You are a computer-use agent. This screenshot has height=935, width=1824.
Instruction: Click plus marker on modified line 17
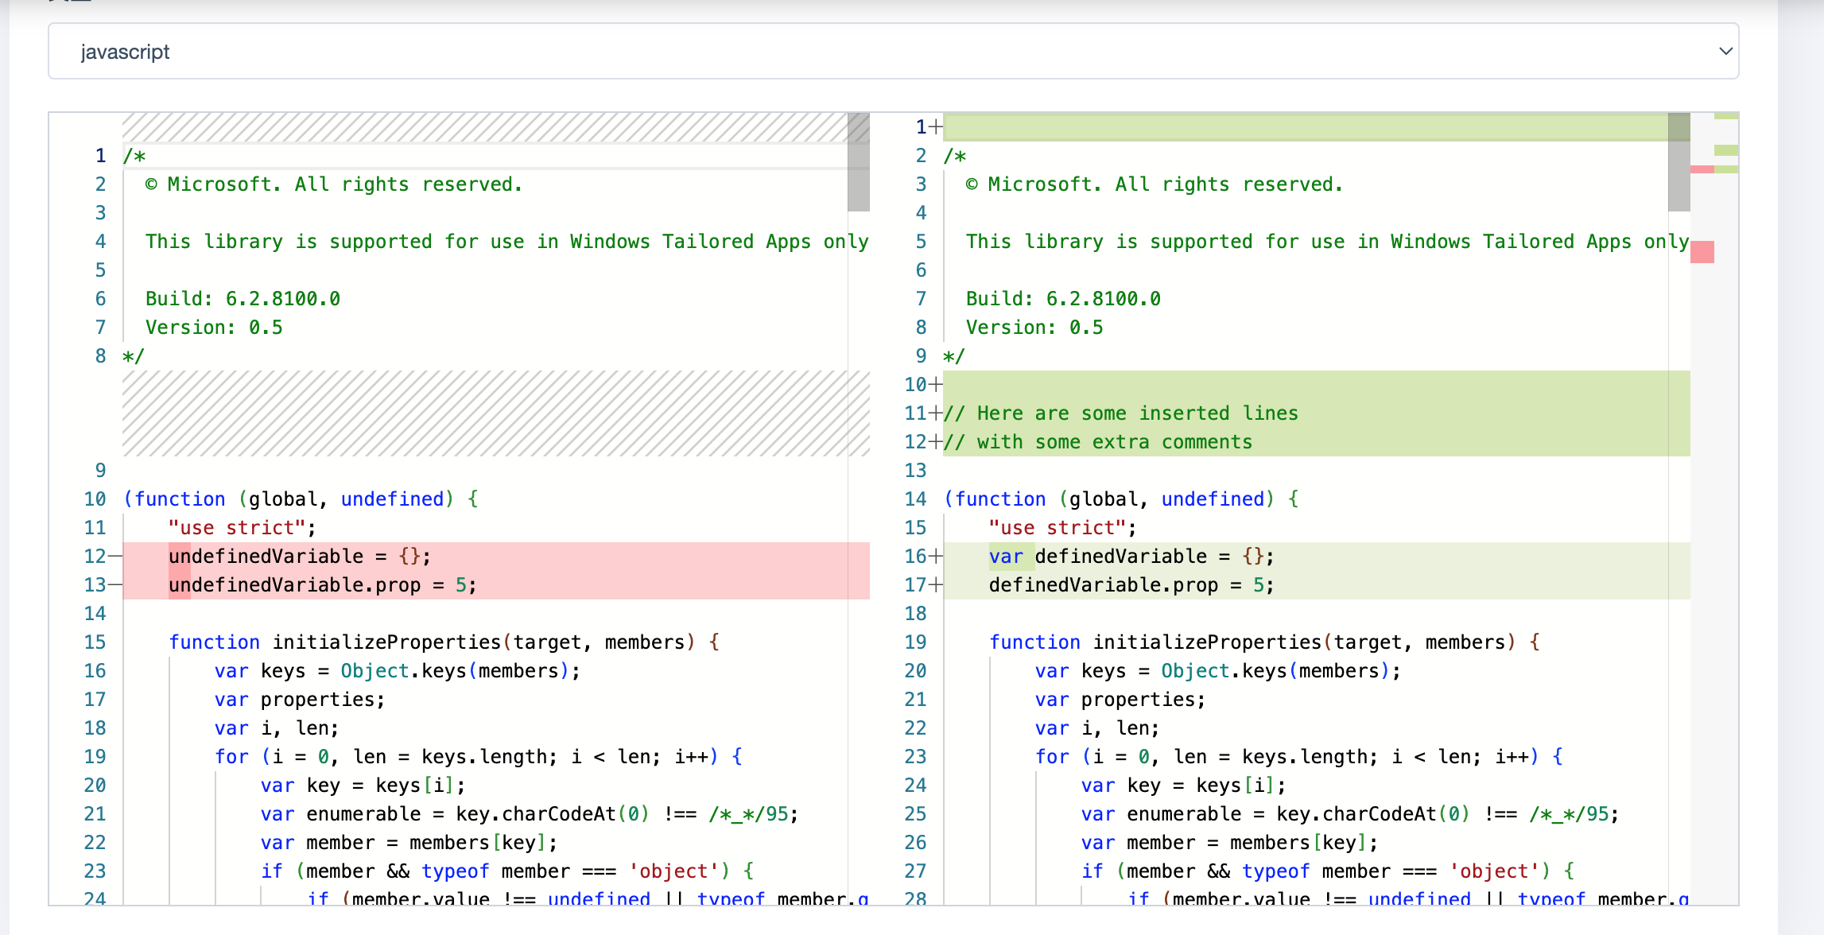[x=936, y=585]
